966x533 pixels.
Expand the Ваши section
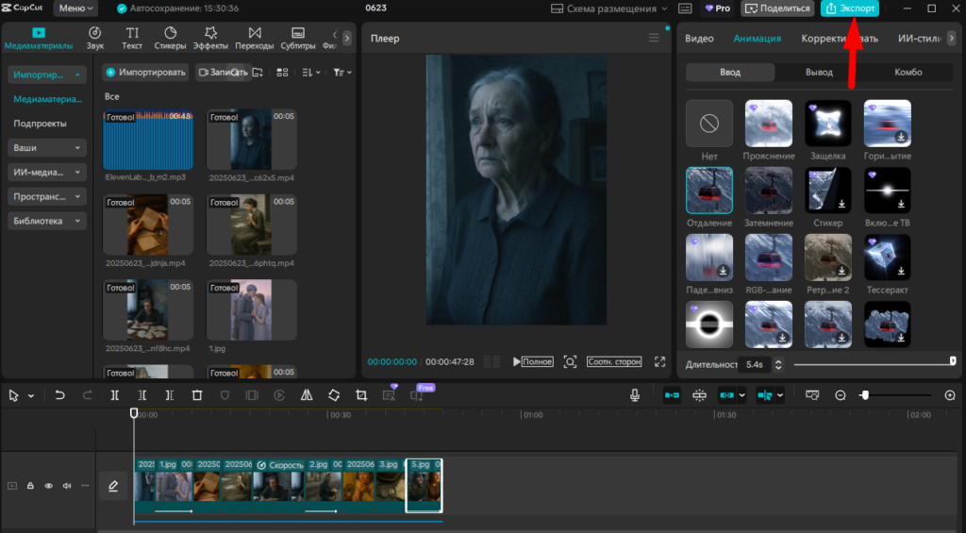point(47,148)
